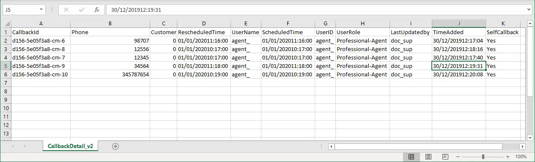
Task: Select Professional-Agent cell in row 2
Action: 362,40
